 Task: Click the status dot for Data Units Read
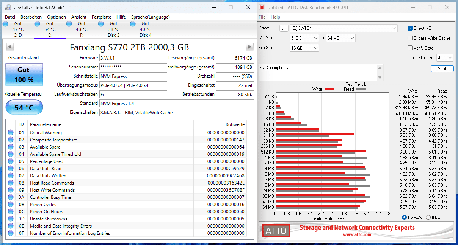click(11, 168)
